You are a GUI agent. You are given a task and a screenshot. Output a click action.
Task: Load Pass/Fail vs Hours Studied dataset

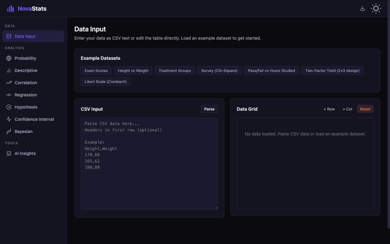271,70
